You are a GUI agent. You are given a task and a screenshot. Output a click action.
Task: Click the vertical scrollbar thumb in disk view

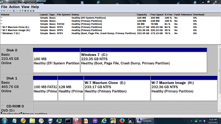(219, 71)
